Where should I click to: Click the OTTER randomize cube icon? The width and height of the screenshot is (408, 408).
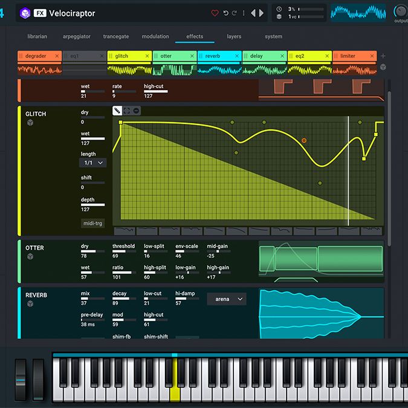30,256
